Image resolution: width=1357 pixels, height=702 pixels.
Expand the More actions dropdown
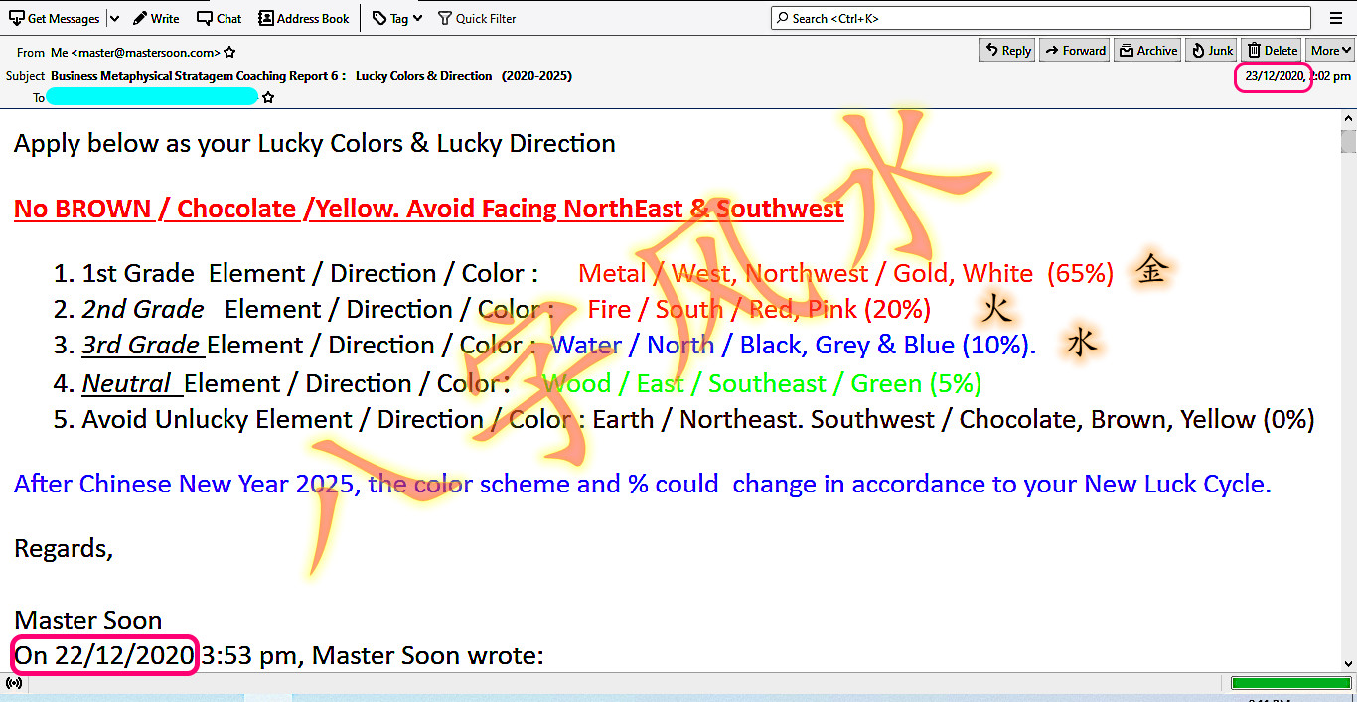click(1330, 50)
